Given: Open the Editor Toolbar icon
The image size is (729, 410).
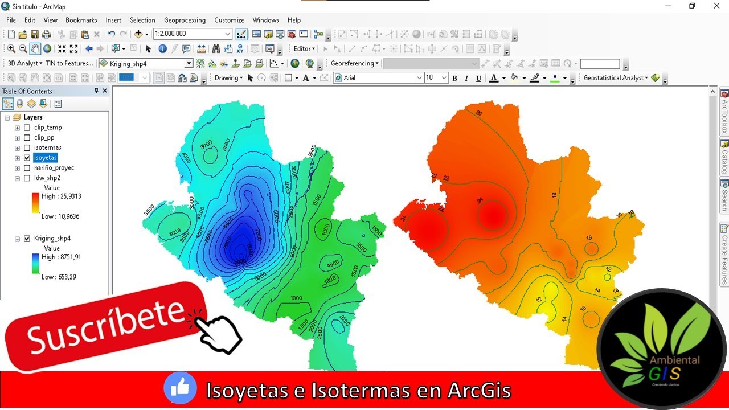Looking at the screenshot, I should [x=241, y=34].
